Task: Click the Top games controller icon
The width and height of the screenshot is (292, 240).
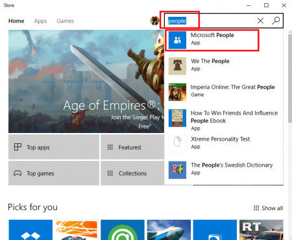Action: (x=18, y=173)
